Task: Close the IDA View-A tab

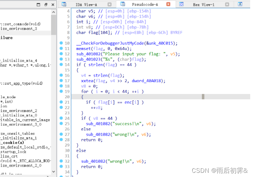Action: pyautogui.click(x=110, y=5)
